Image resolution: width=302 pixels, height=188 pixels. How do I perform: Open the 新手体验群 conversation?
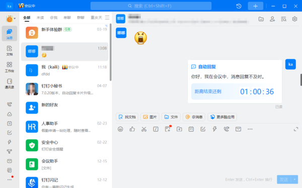pos(64,33)
